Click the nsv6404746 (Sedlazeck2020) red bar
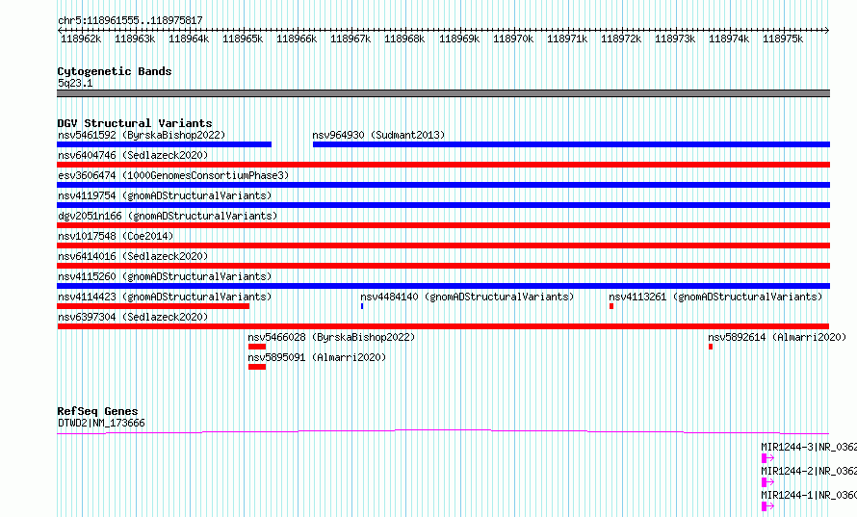 443,165
